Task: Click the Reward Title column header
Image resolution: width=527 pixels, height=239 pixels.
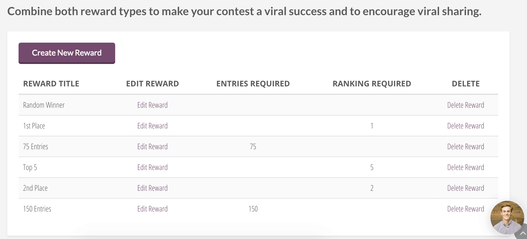Action: [51, 84]
